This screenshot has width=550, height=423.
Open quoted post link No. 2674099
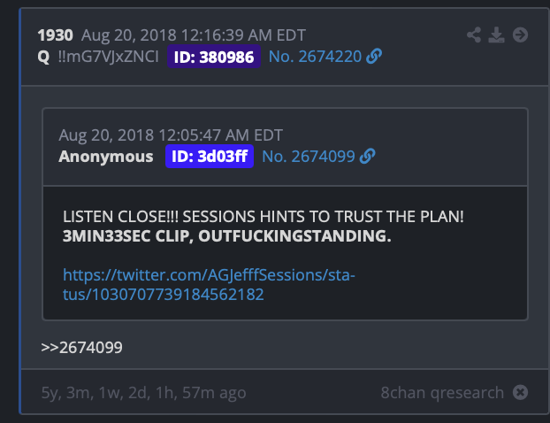point(309,157)
